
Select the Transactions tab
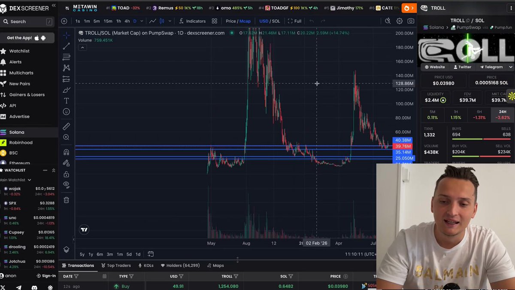tap(78, 266)
